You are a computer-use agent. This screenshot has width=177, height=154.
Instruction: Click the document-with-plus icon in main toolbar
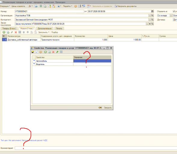tap(45, 6)
